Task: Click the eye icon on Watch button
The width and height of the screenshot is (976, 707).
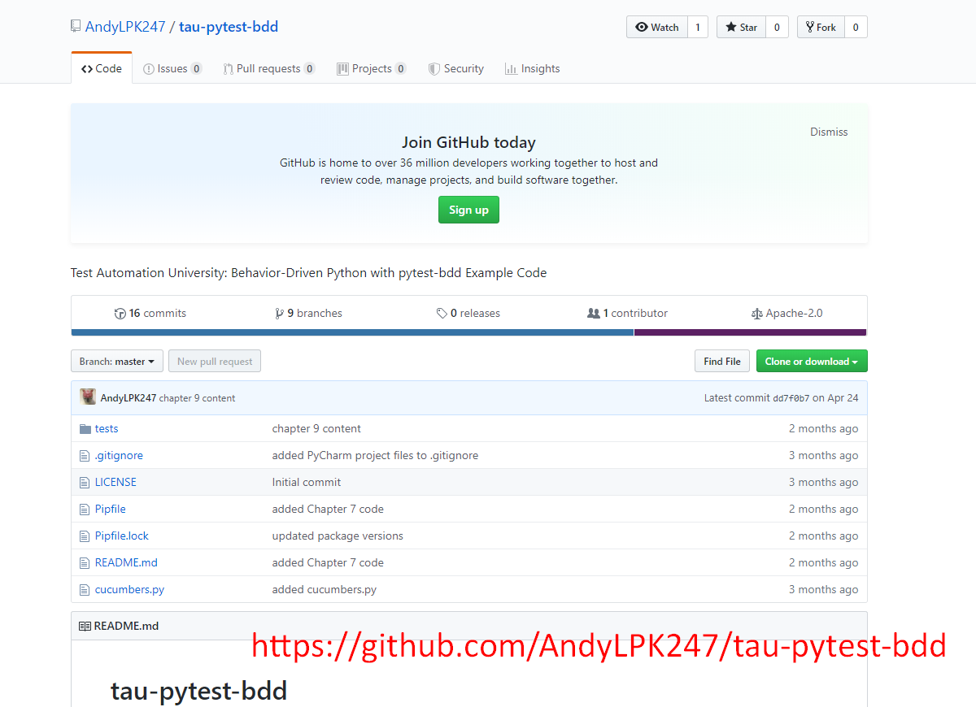Action: (642, 27)
